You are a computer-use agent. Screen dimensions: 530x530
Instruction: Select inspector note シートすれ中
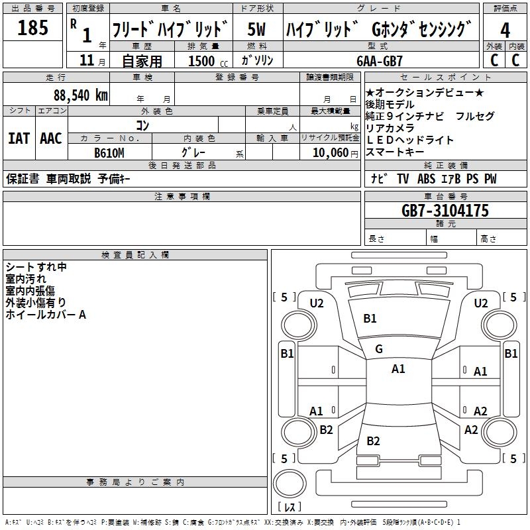[x=36, y=267]
